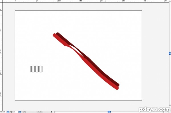Open status bar options triangle
Viewport: 171px width, 113px height.
[x=52, y=112]
